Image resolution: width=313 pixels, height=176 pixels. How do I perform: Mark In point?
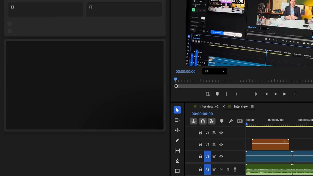(x=226, y=94)
